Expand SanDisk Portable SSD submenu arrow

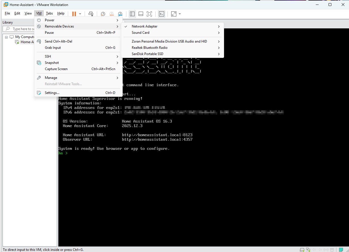(219, 54)
